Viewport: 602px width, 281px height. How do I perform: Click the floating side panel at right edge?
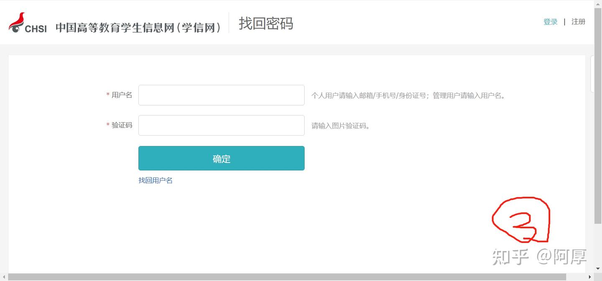[x=592, y=73]
